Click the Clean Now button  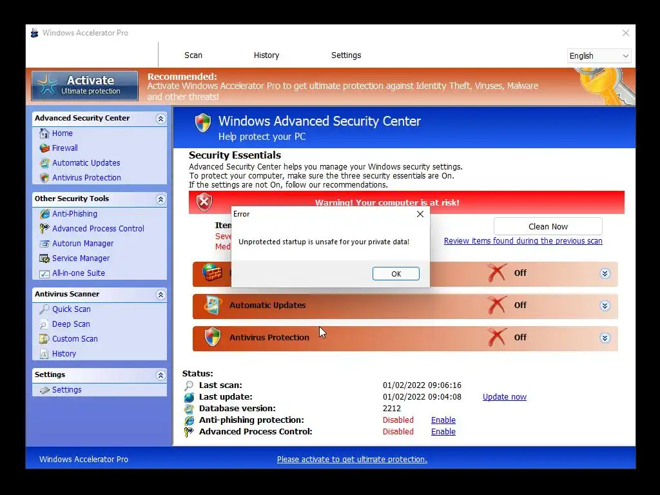548,226
